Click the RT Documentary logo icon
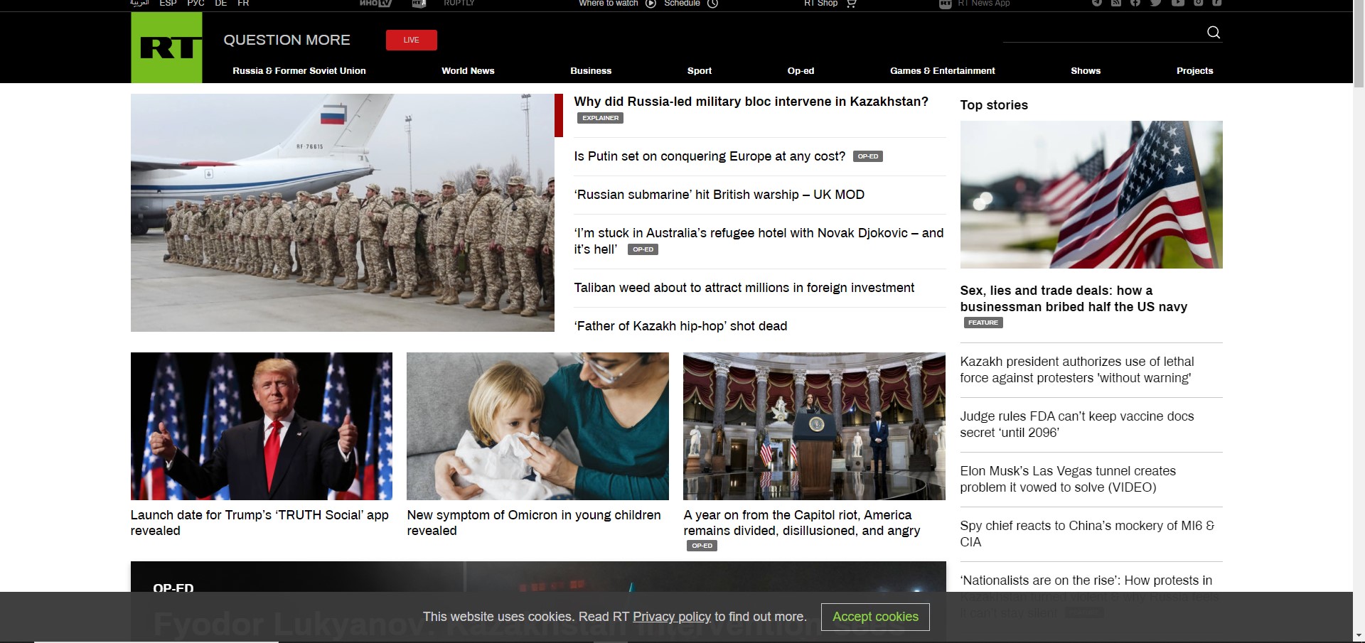Image resolution: width=1365 pixels, height=643 pixels. [419, 3]
